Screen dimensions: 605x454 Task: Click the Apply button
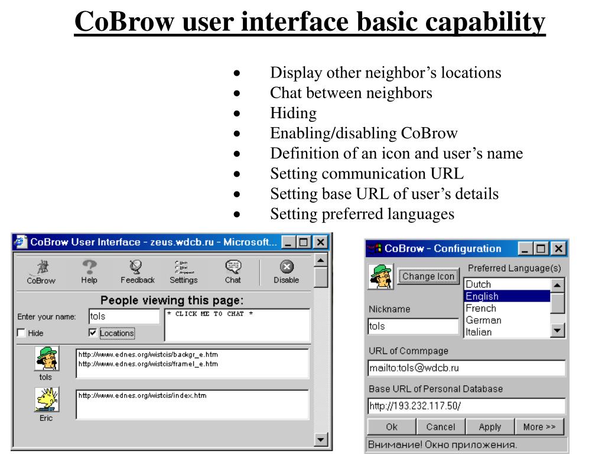(490, 427)
